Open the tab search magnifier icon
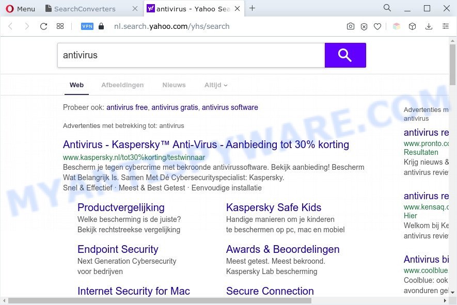This screenshot has height=305, width=457. point(387,8)
